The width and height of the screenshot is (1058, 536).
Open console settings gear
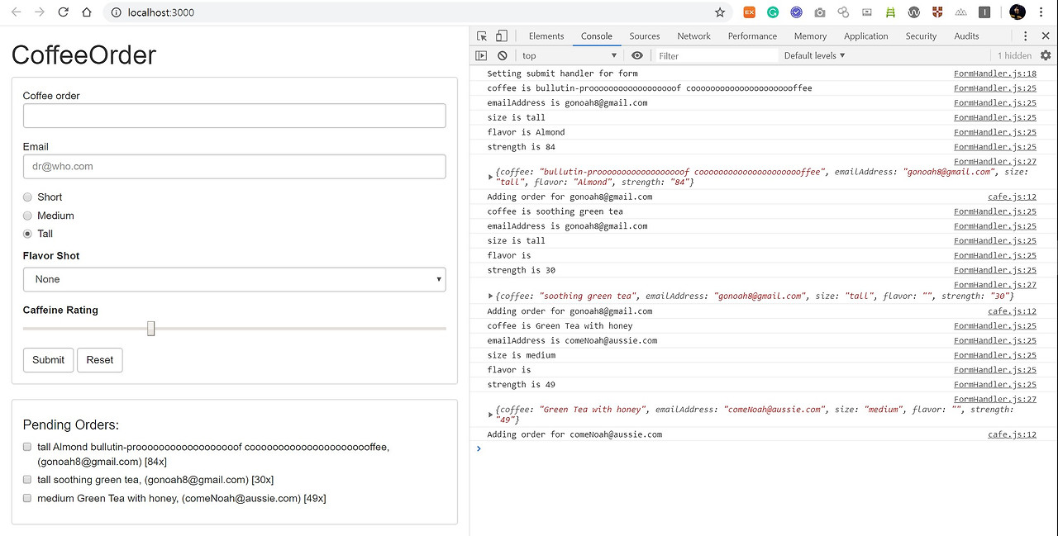click(x=1046, y=55)
